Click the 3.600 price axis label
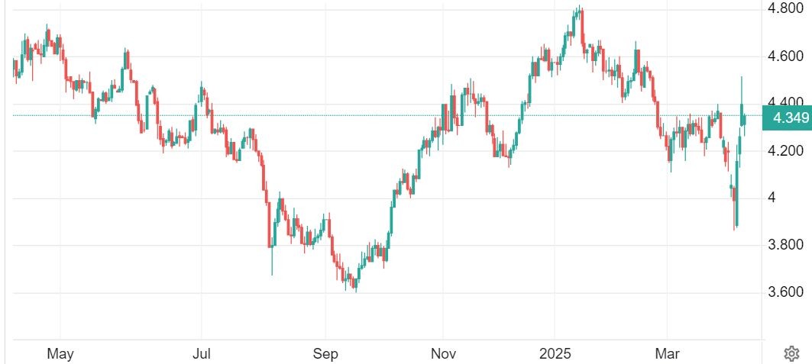The width and height of the screenshot is (812, 364). coord(784,292)
